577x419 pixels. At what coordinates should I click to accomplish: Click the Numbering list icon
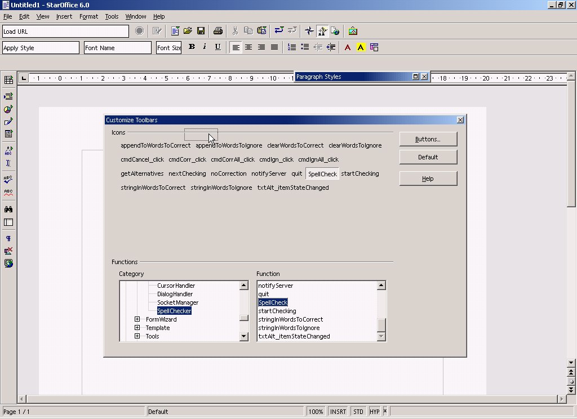292,47
